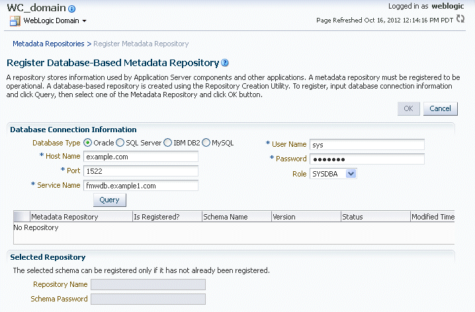Focus the Password field
This screenshot has height=312, width=475.
367,159
